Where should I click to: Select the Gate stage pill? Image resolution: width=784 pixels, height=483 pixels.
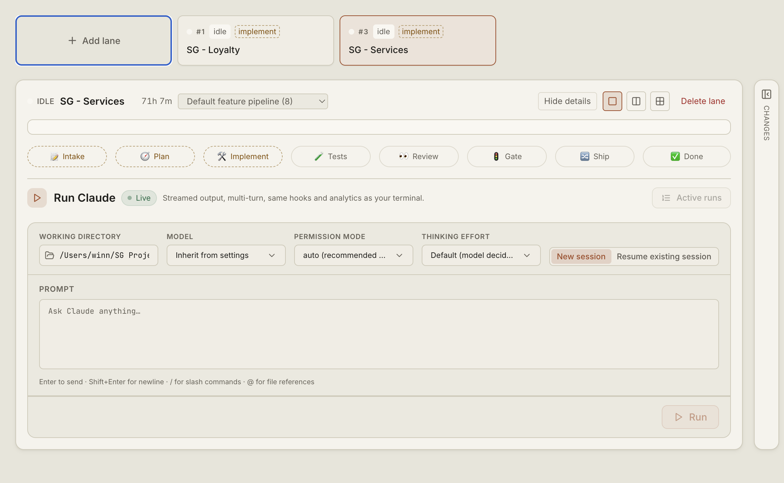(x=507, y=156)
